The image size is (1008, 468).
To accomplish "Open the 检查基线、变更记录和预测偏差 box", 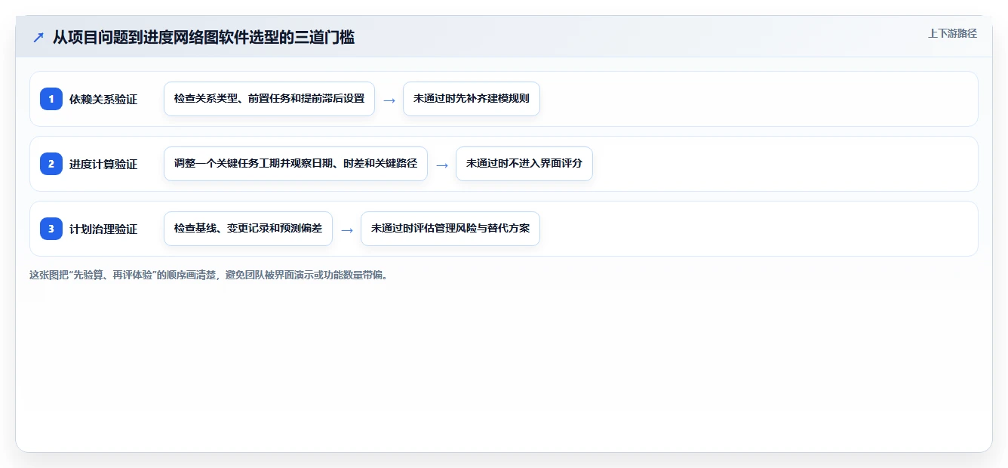I will 248,229.
